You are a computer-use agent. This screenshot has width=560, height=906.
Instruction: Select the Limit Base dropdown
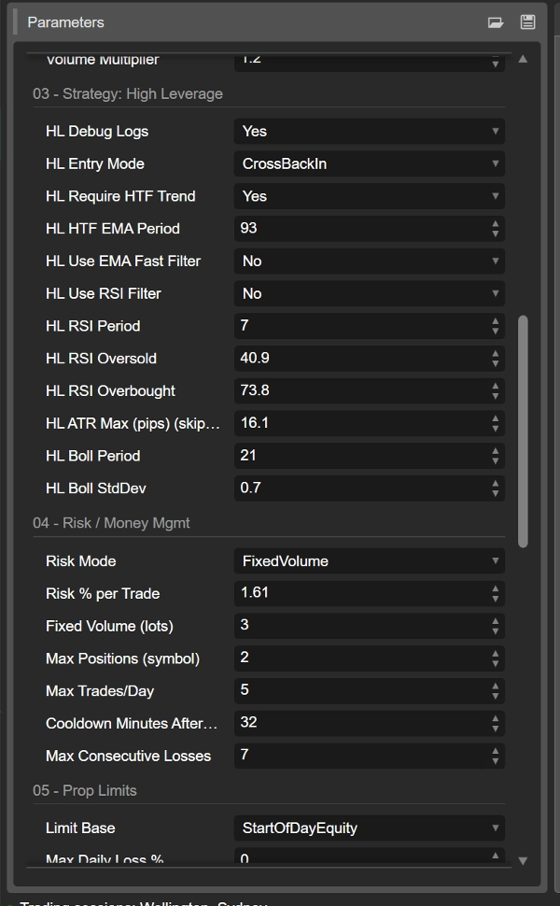click(369, 828)
